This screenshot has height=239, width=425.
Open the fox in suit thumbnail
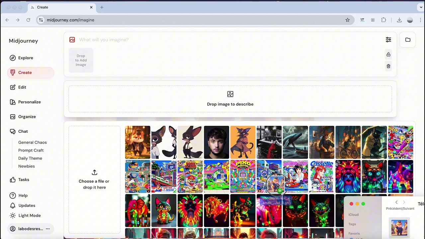[x=137, y=142]
